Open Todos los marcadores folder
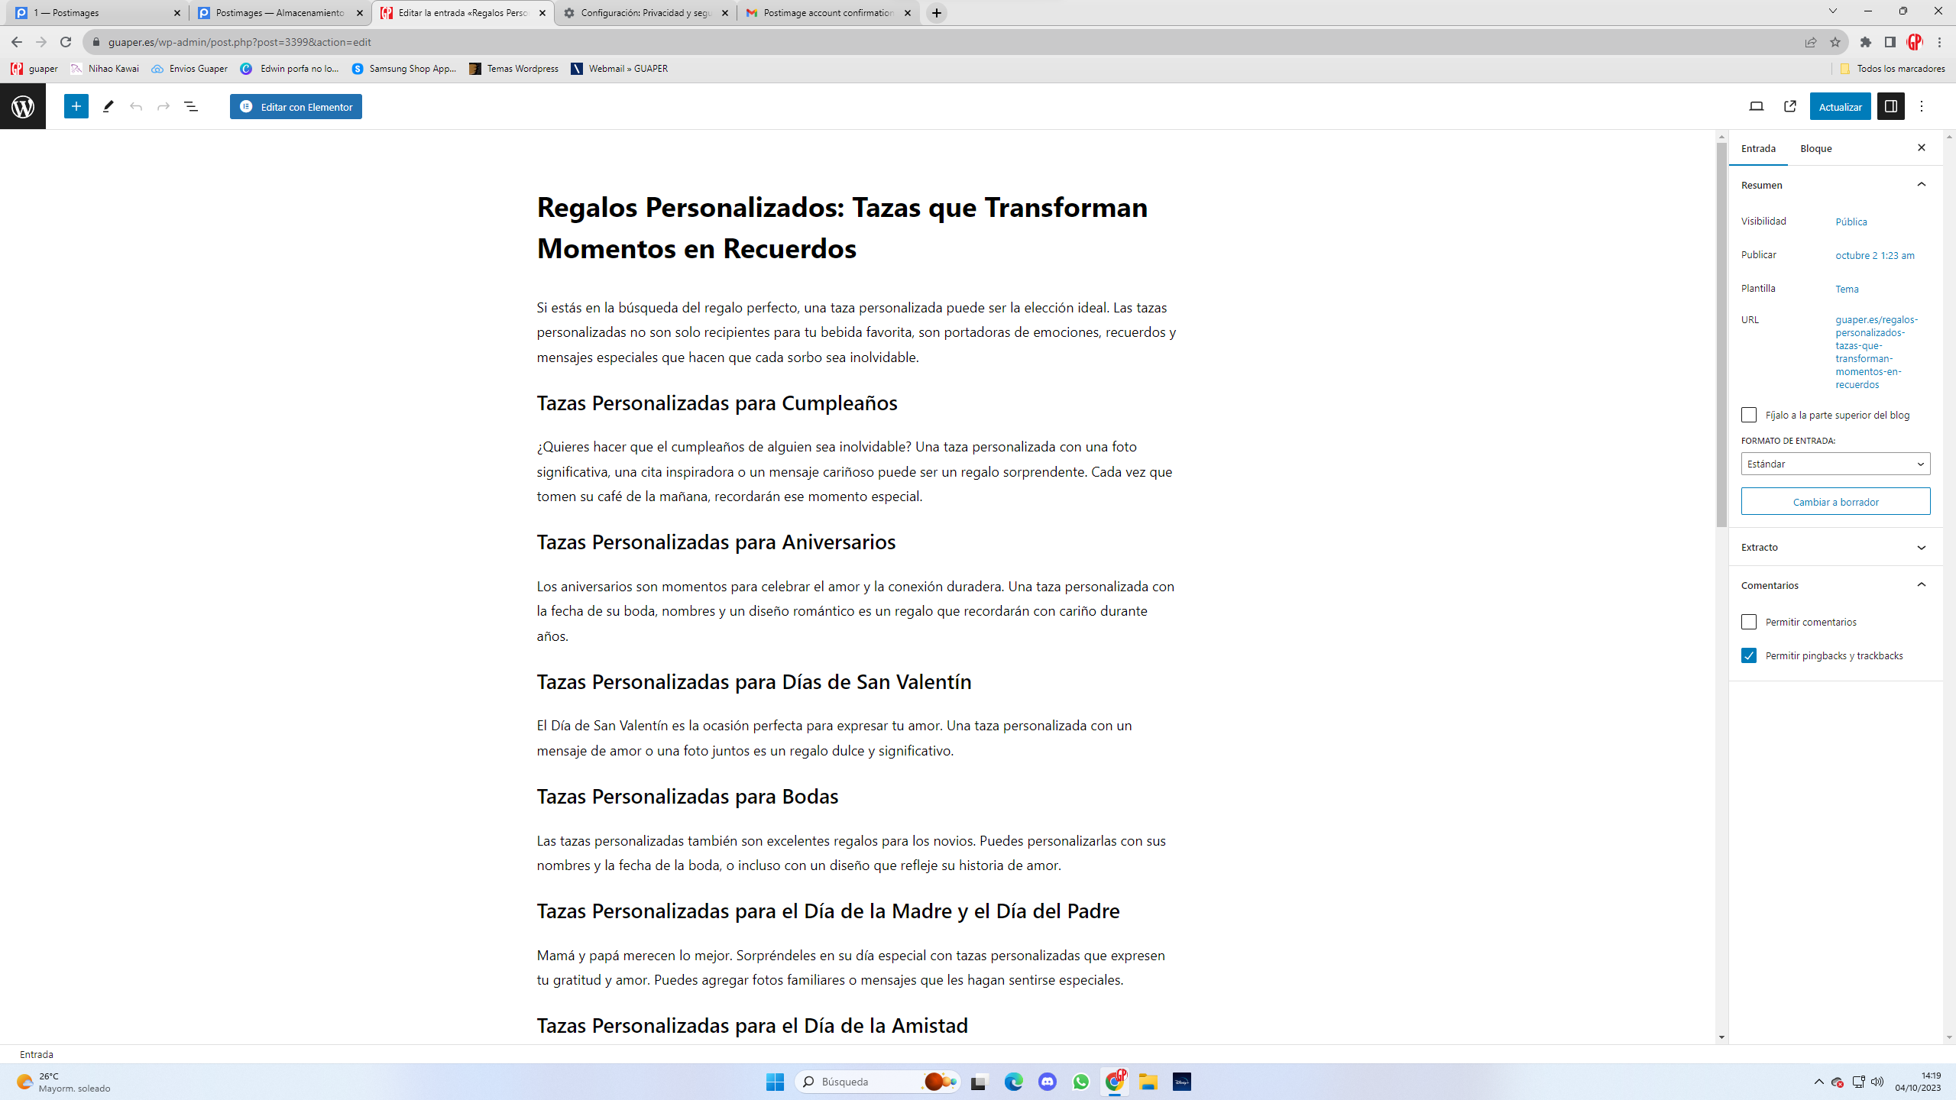Image resolution: width=1956 pixels, height=1100 pixels. click(1893, 69)
